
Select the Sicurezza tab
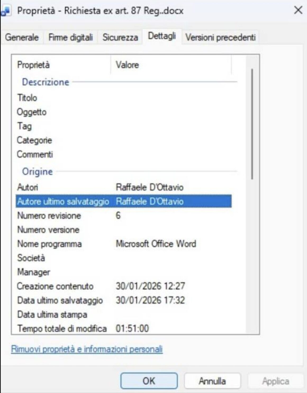point(120,37)
